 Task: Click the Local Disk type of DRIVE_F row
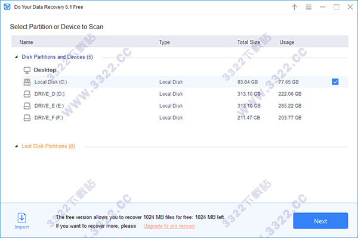(x=171, y=118)
